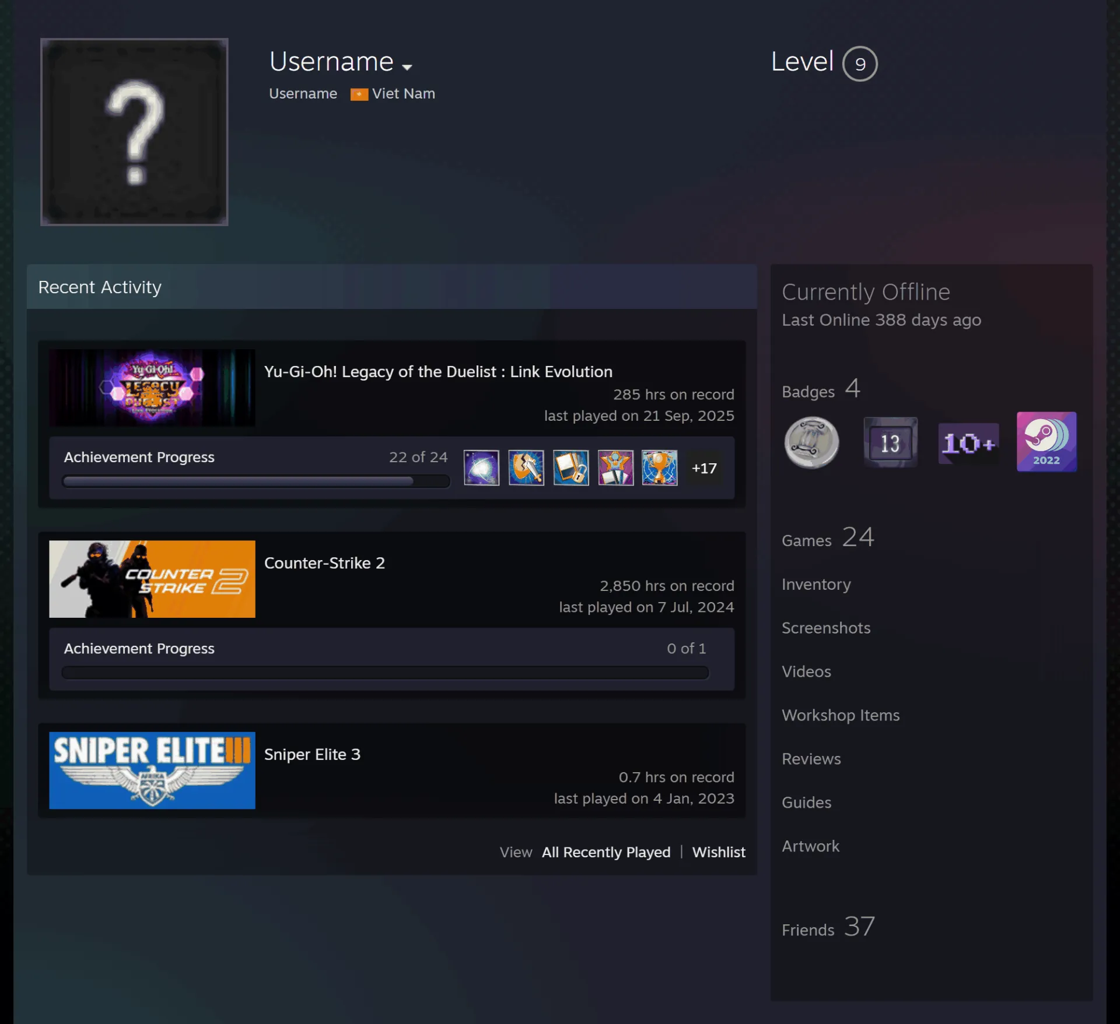The width and height of the screenshot is (1120, 1024).
Task: Click the first Yu-Gi-Oh! achievement galaxy icon
Action: (481, 467)
